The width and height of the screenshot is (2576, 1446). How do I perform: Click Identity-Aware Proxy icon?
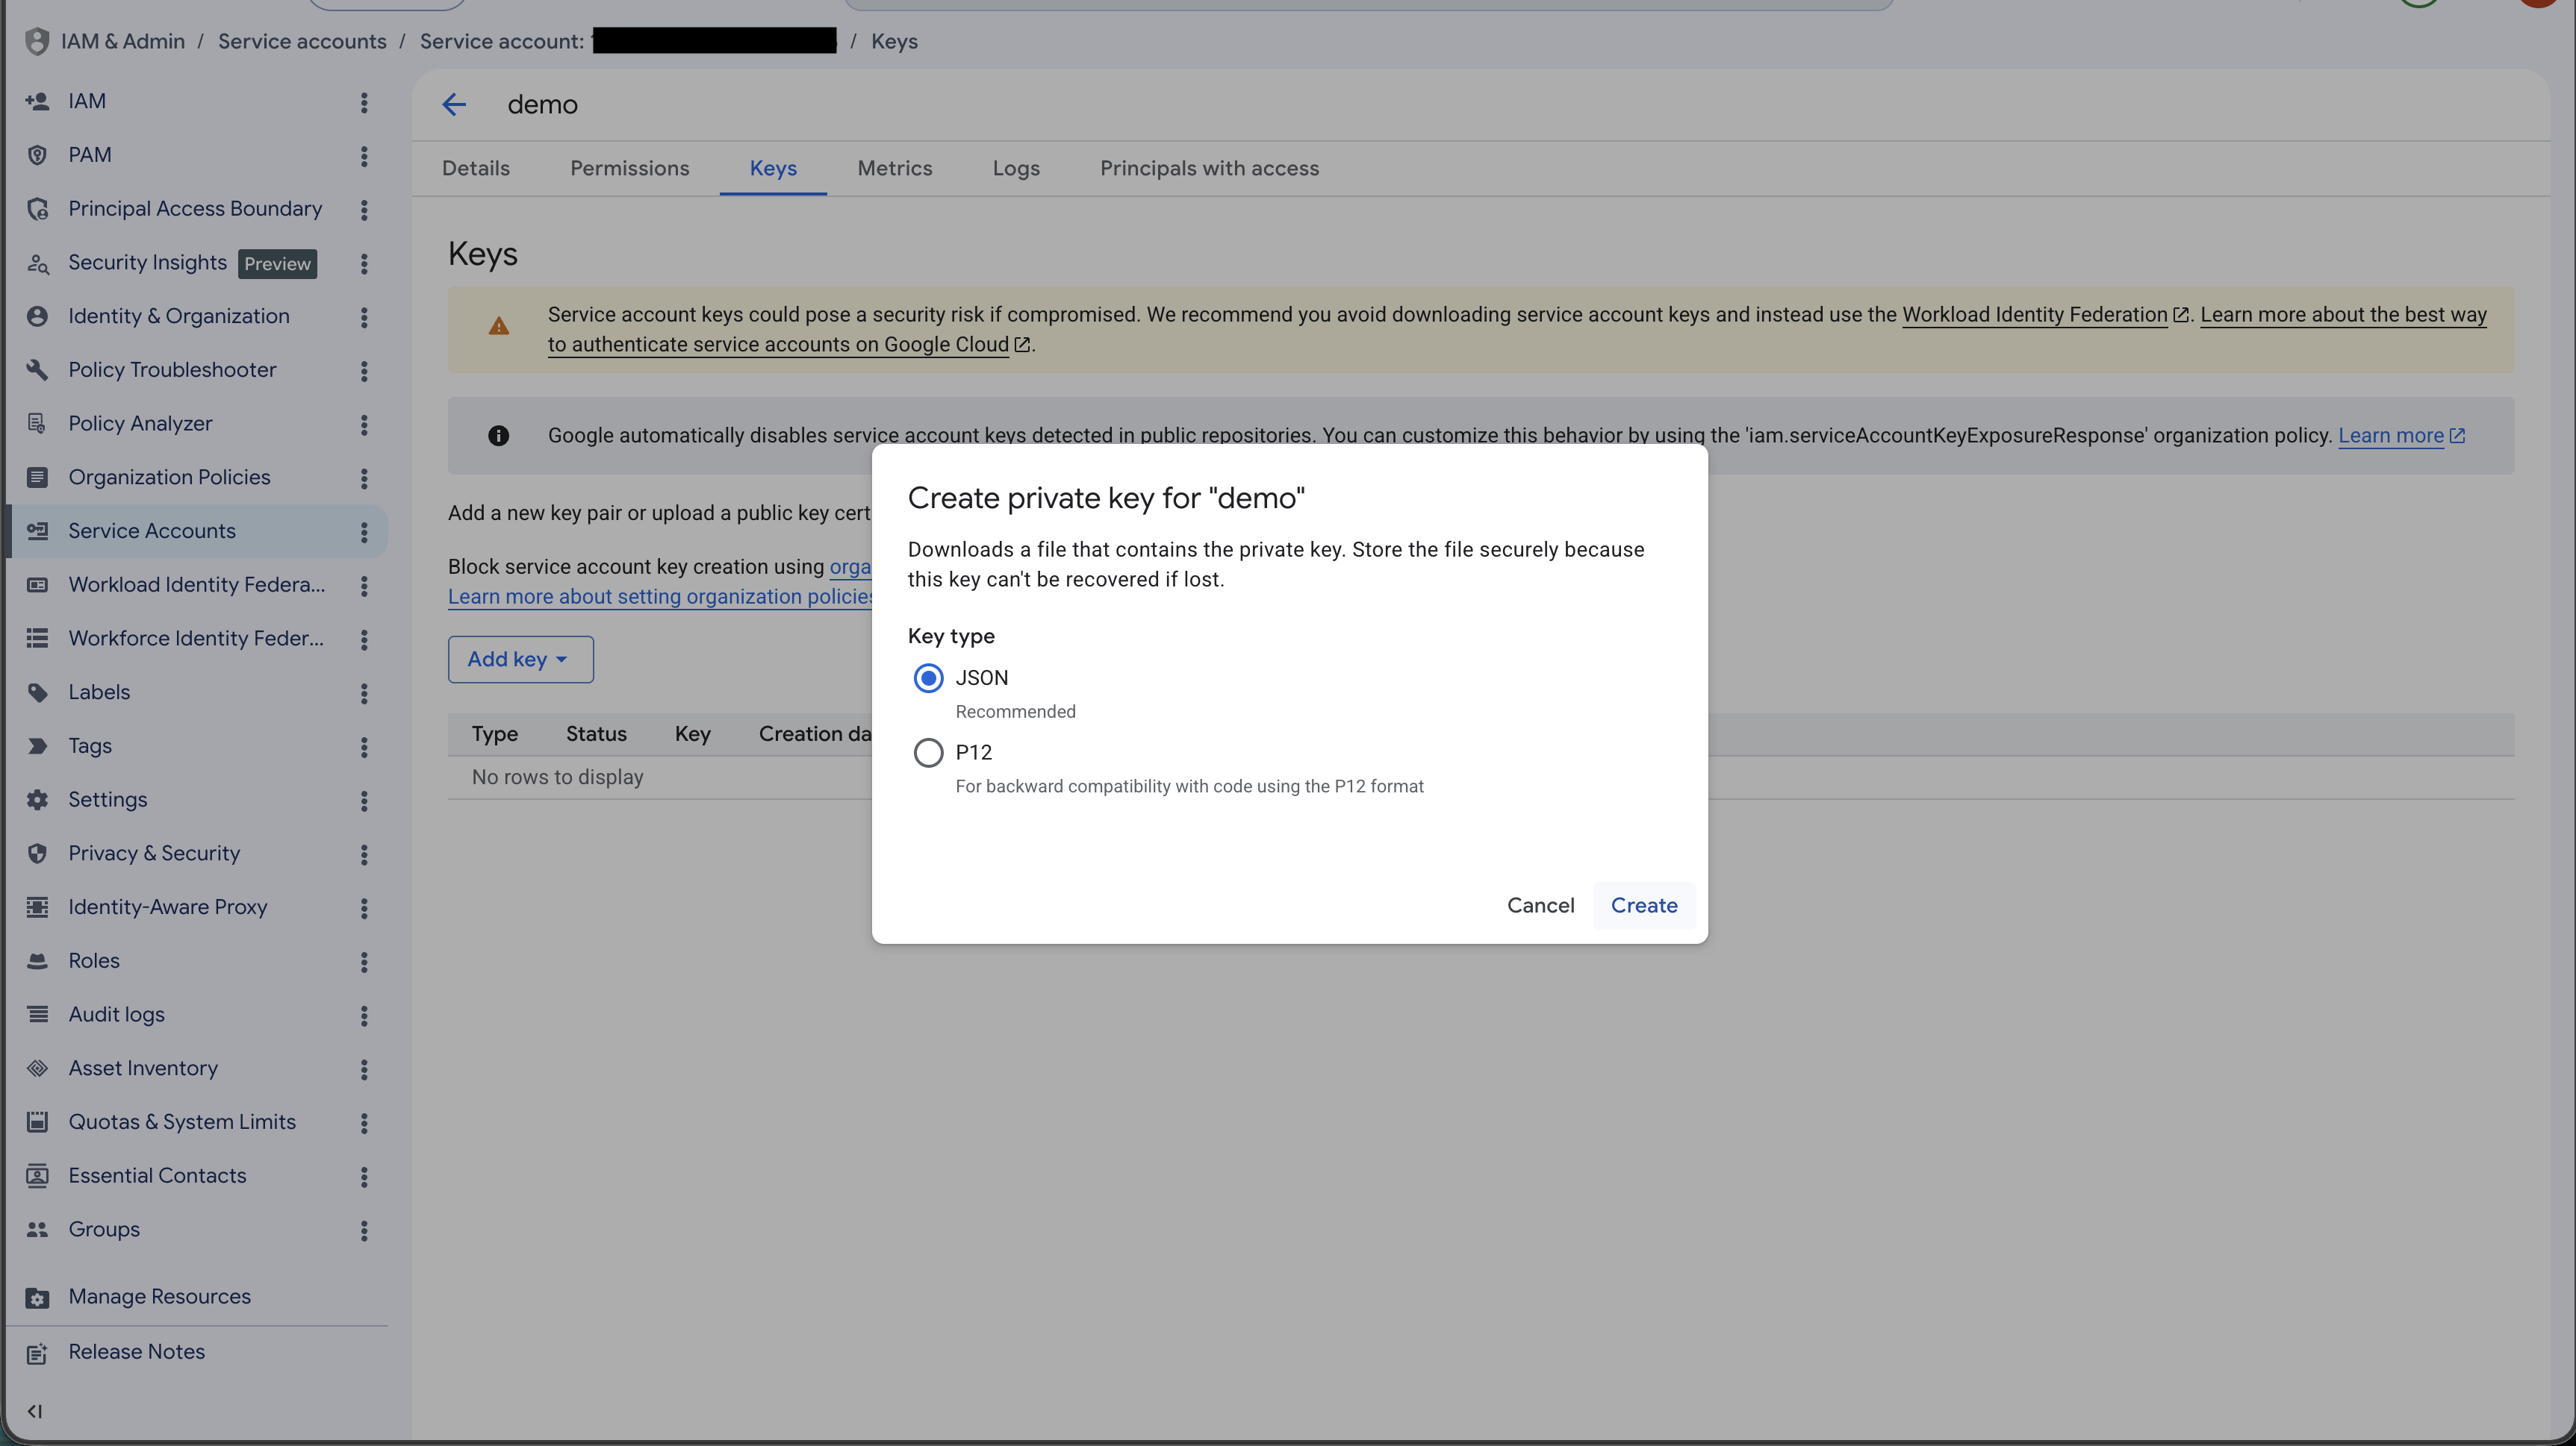(37, 907)
